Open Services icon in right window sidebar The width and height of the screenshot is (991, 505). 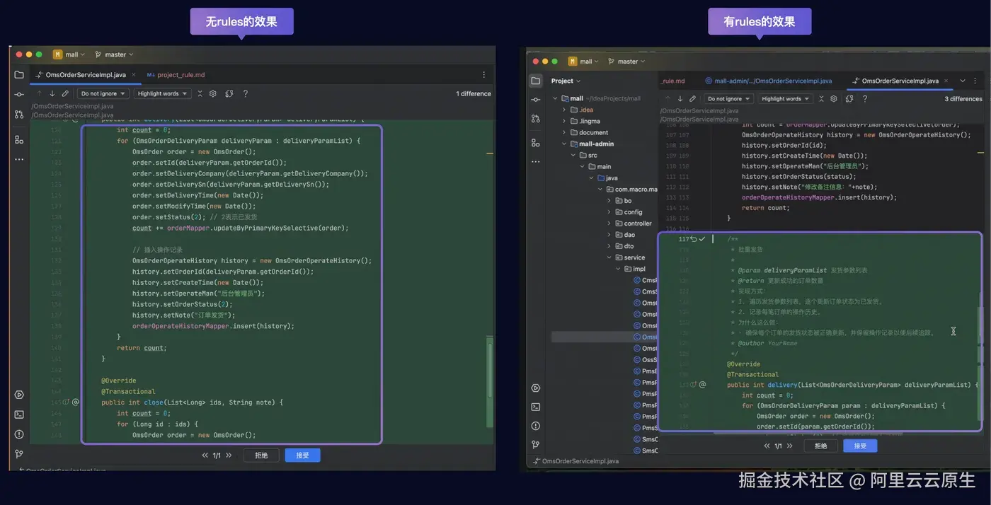(x=536, y=388)
